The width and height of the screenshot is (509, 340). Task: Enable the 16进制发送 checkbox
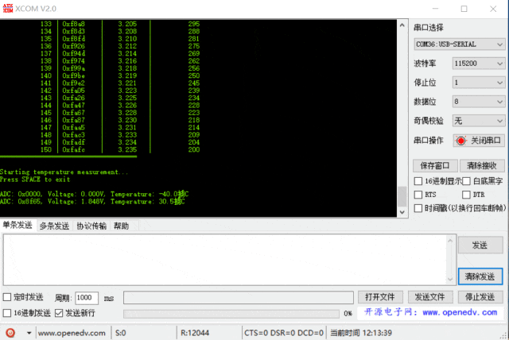coord(7,313)
